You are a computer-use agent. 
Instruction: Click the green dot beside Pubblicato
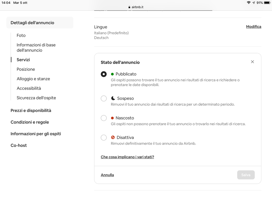coord(112,74)
